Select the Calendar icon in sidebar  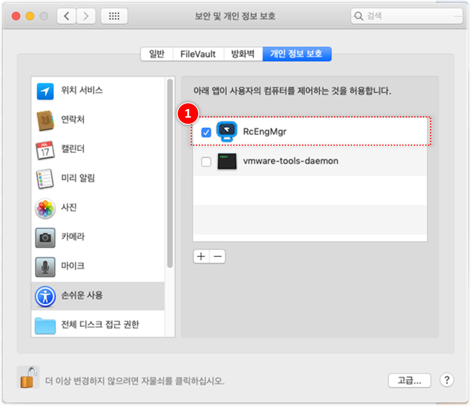[45, 150]
